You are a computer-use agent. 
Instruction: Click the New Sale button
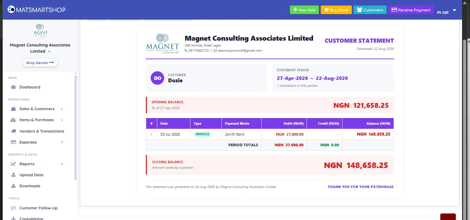[304, 10]
